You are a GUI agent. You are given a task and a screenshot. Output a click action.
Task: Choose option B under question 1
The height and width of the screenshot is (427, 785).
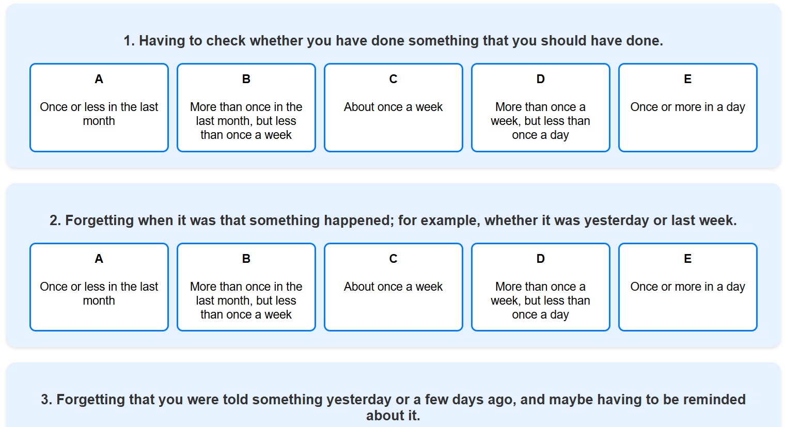point(246,107)
